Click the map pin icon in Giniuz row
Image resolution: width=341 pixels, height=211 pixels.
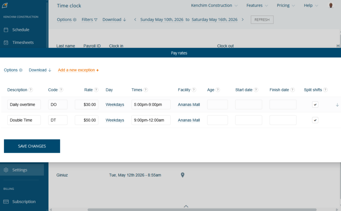183,175
